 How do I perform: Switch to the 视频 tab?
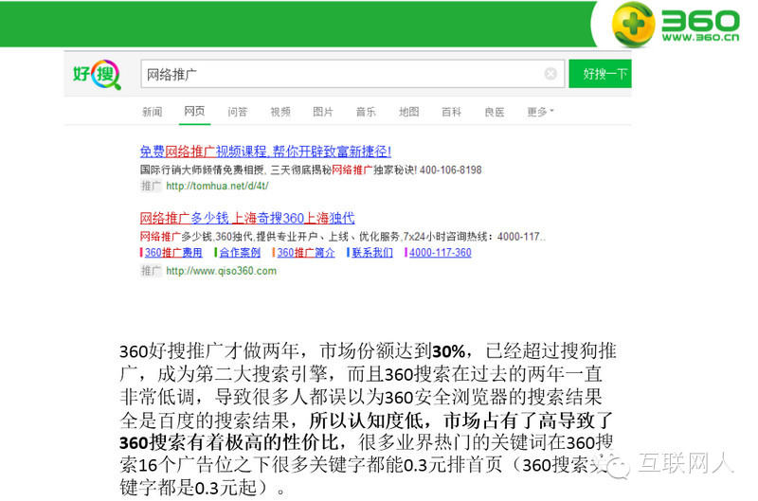tap(280, 112)
